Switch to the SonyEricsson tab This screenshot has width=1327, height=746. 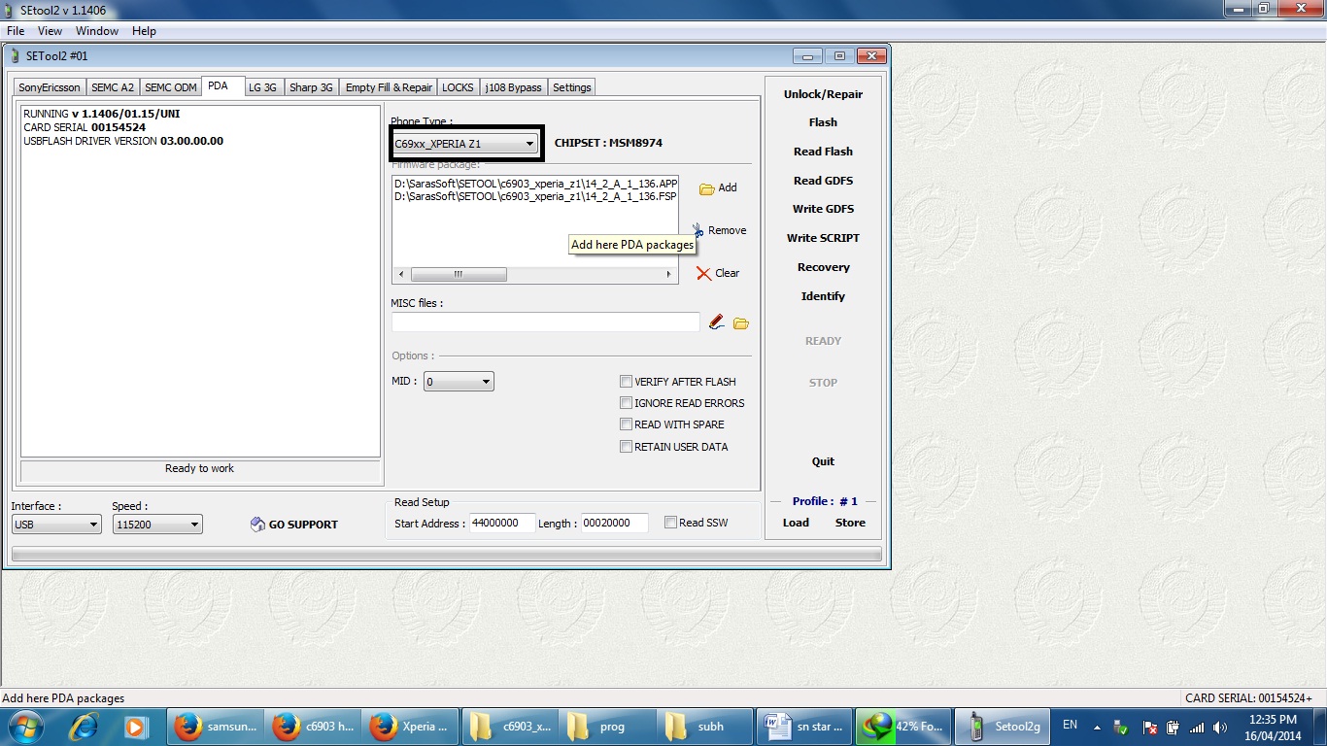[x=50, y=87]
